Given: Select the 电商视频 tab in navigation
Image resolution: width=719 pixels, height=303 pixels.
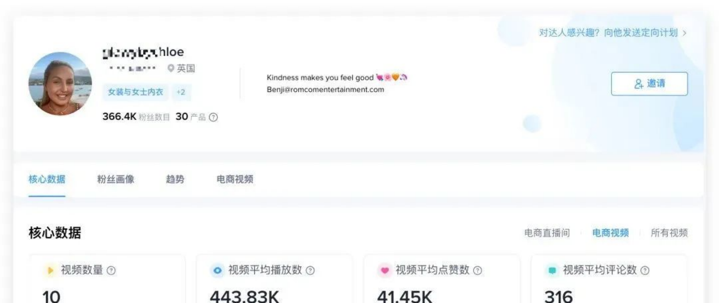Looking at the screenshot, I should pos(235,179).
